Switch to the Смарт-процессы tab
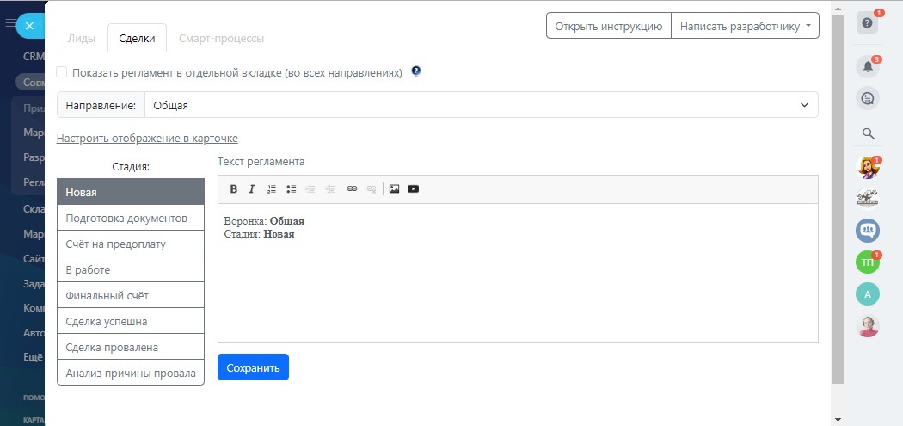Image resolution: width=903 pixels, height=426 pixels. click(x=222, y=39)
